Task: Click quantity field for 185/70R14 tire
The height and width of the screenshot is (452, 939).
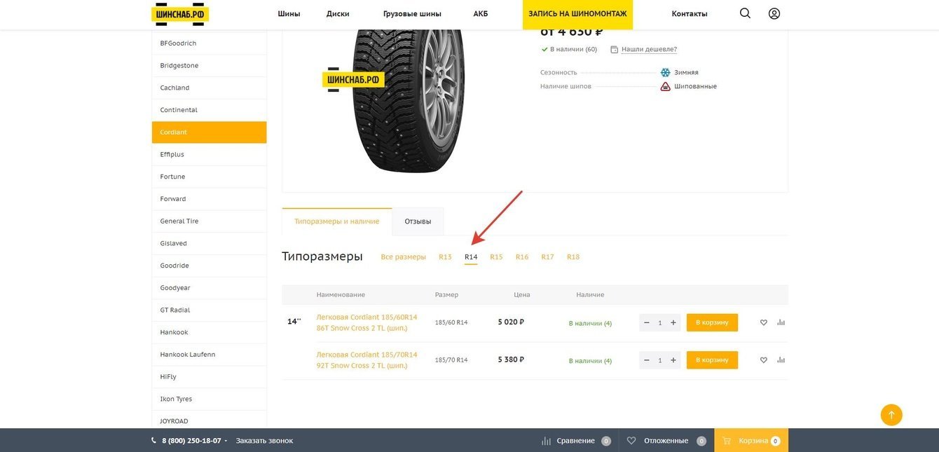Action: (x=660, y=360)
